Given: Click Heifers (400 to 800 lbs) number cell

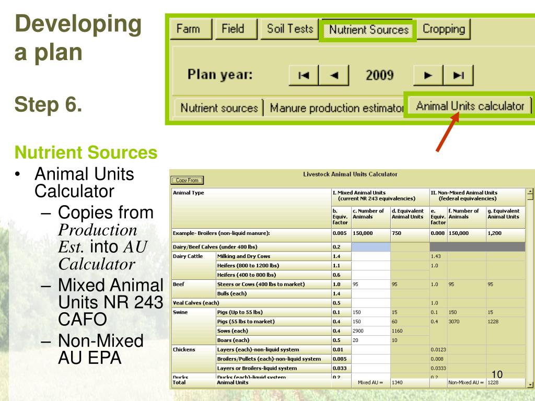Looking at the screenshot, I should click(371, 275).
